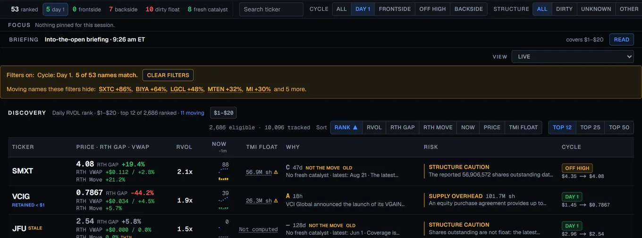642x238 pixels.
Task: Click the SUPPLY OVERHEAD risk label for VCIG
Action: [456, 196]
